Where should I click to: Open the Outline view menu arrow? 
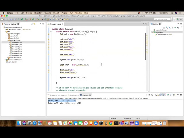point(181,27)
